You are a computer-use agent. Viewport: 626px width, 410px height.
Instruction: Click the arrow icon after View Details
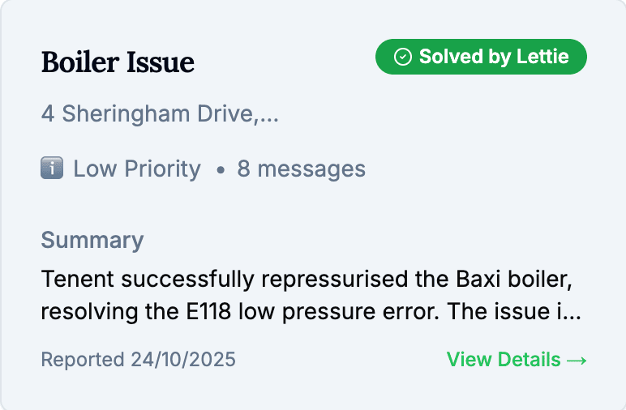pos(577,359)
